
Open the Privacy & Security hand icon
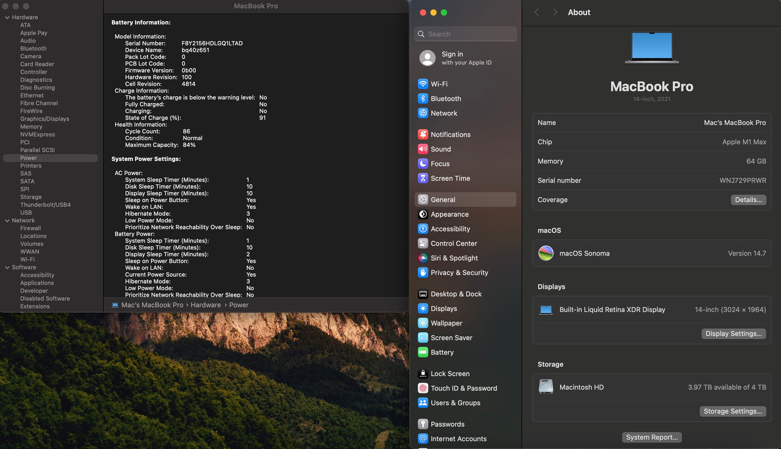pyautogui.click(x=423, y=273)
